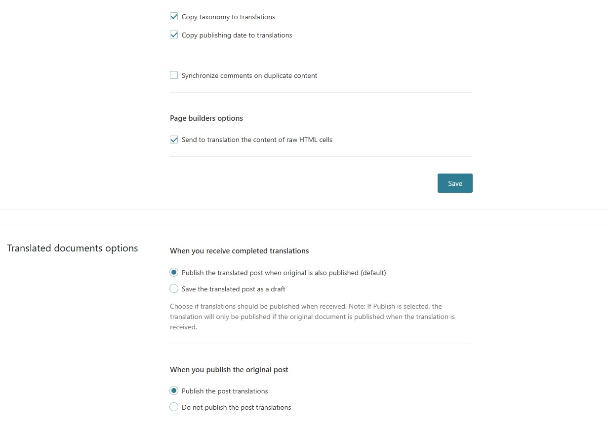Click the 'Synchronize comments on duplicate content' label text
The height and width of the screenshot is (424, 609).
coord(249,75)
